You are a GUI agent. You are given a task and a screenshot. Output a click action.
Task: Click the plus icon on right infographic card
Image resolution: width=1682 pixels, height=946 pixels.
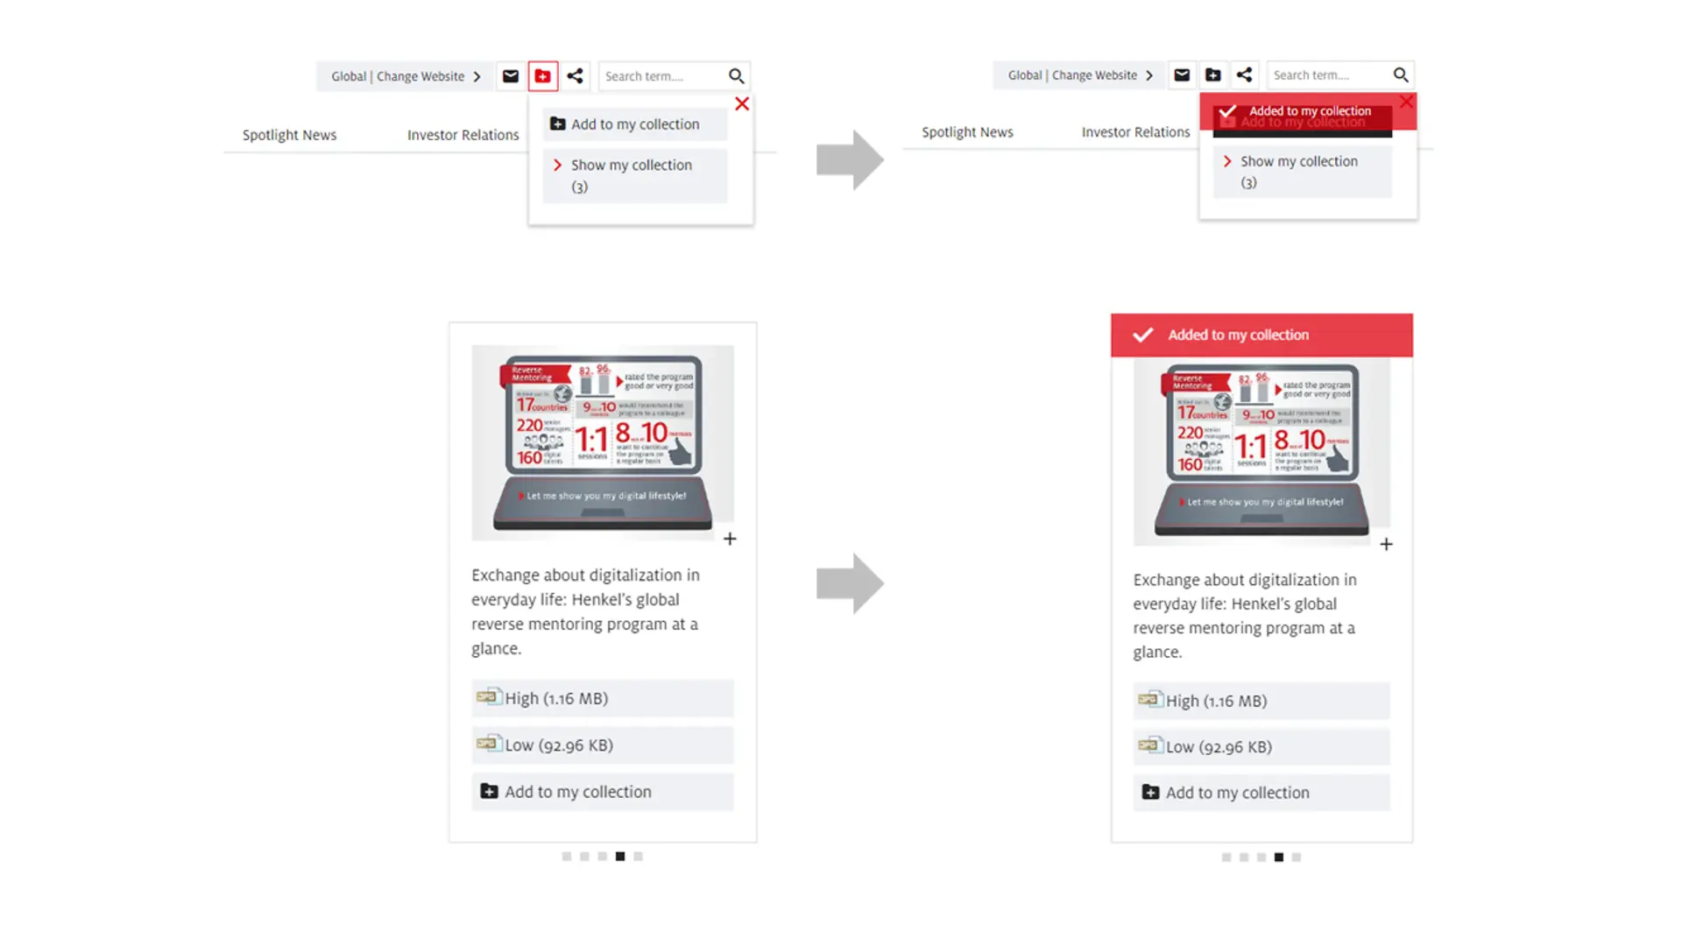[x=1386, y=544]
